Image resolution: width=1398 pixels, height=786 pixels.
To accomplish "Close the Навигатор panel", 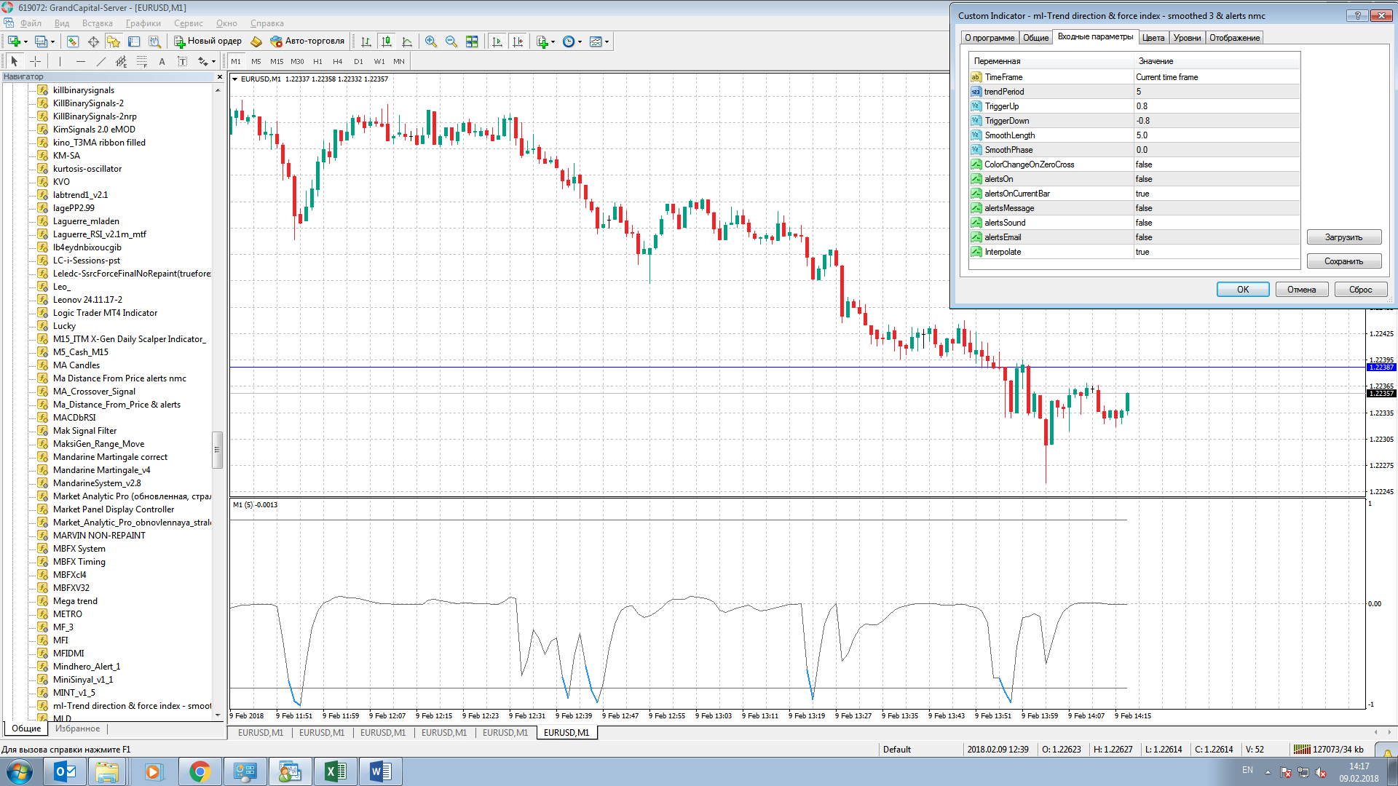I will (x=220, y=76).
